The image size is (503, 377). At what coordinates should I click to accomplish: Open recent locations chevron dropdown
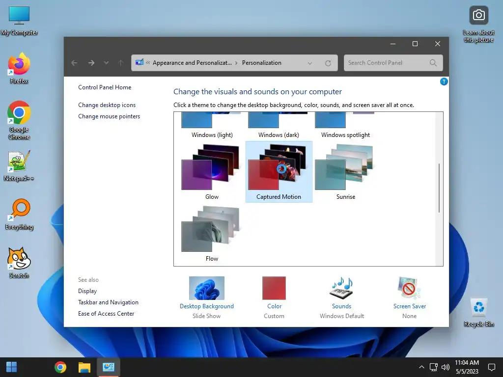pos(106,63)
